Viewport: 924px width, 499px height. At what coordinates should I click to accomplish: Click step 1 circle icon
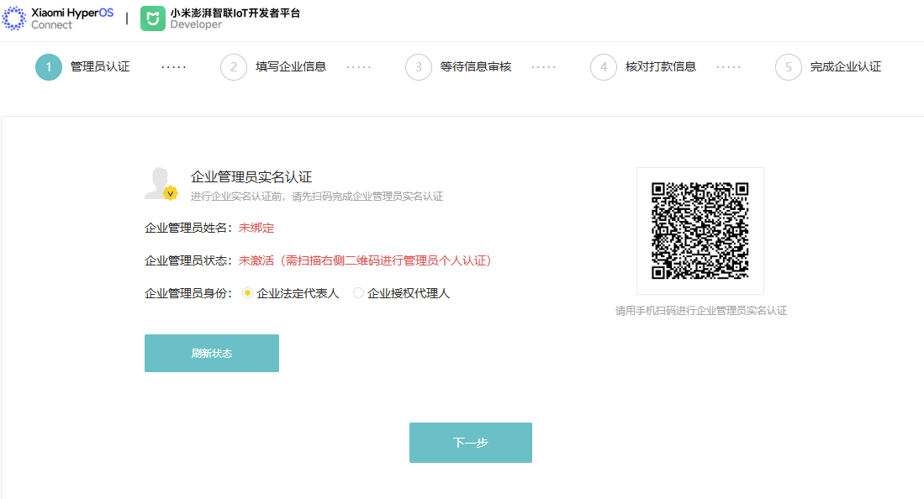(49, 67)
